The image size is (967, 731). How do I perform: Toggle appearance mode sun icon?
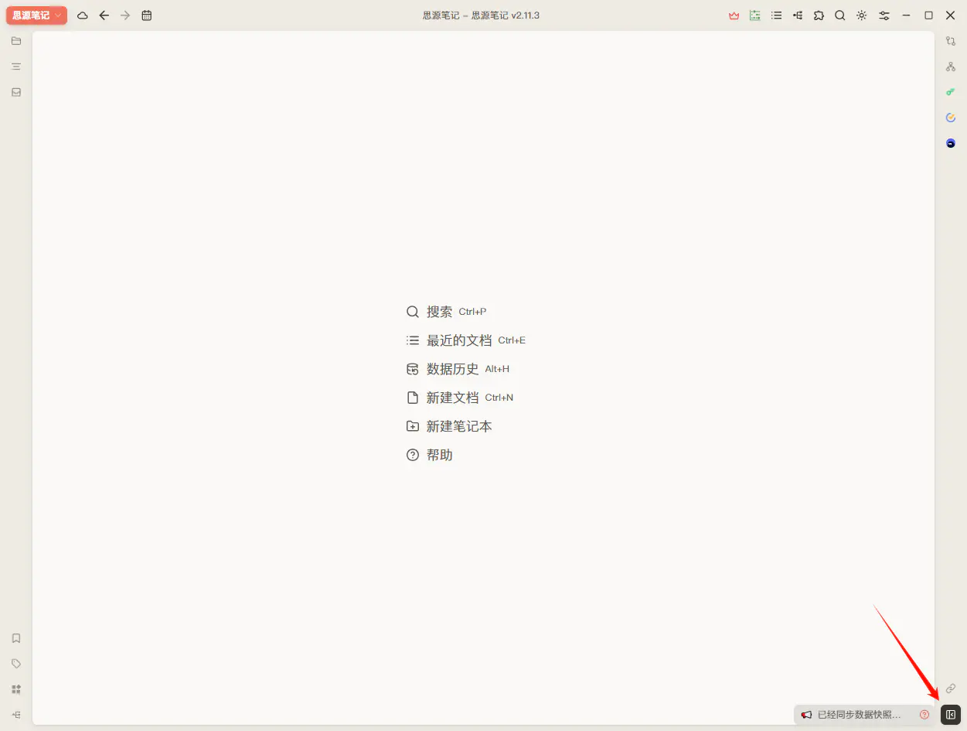pyautogui.click(x=861, y=15)
